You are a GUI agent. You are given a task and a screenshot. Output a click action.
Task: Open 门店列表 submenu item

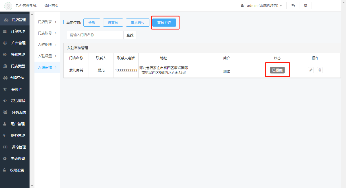point(47,22)
